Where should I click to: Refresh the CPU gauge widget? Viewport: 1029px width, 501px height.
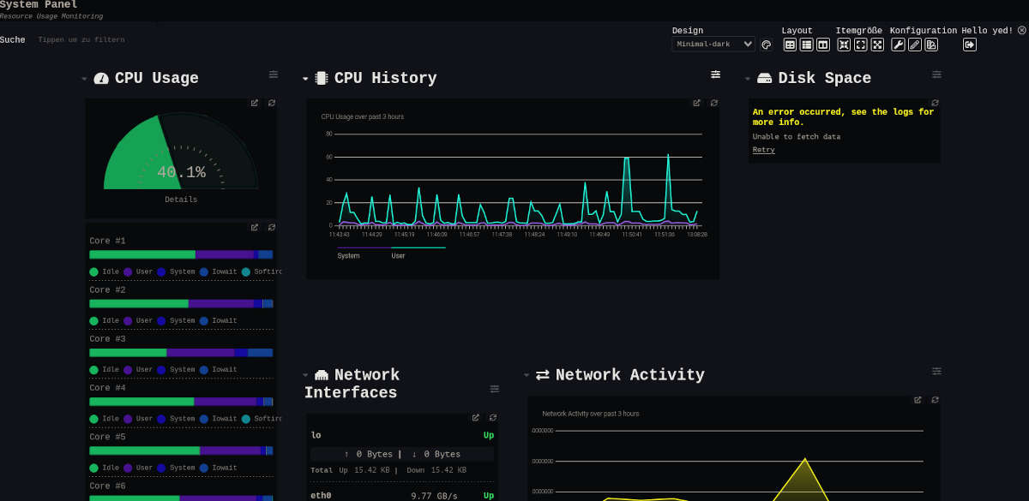click(272, 103)
